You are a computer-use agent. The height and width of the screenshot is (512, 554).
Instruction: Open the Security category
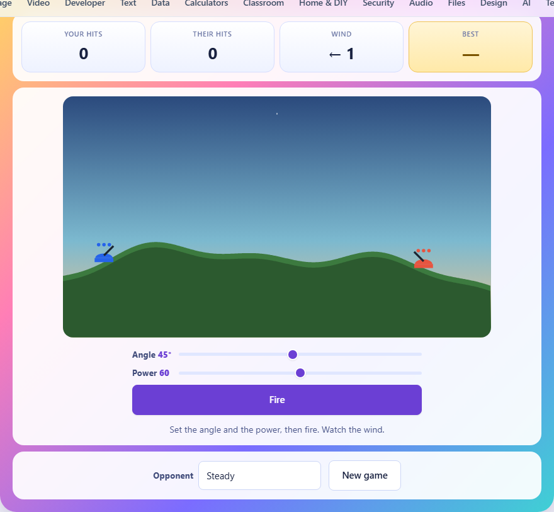[378, 4]
